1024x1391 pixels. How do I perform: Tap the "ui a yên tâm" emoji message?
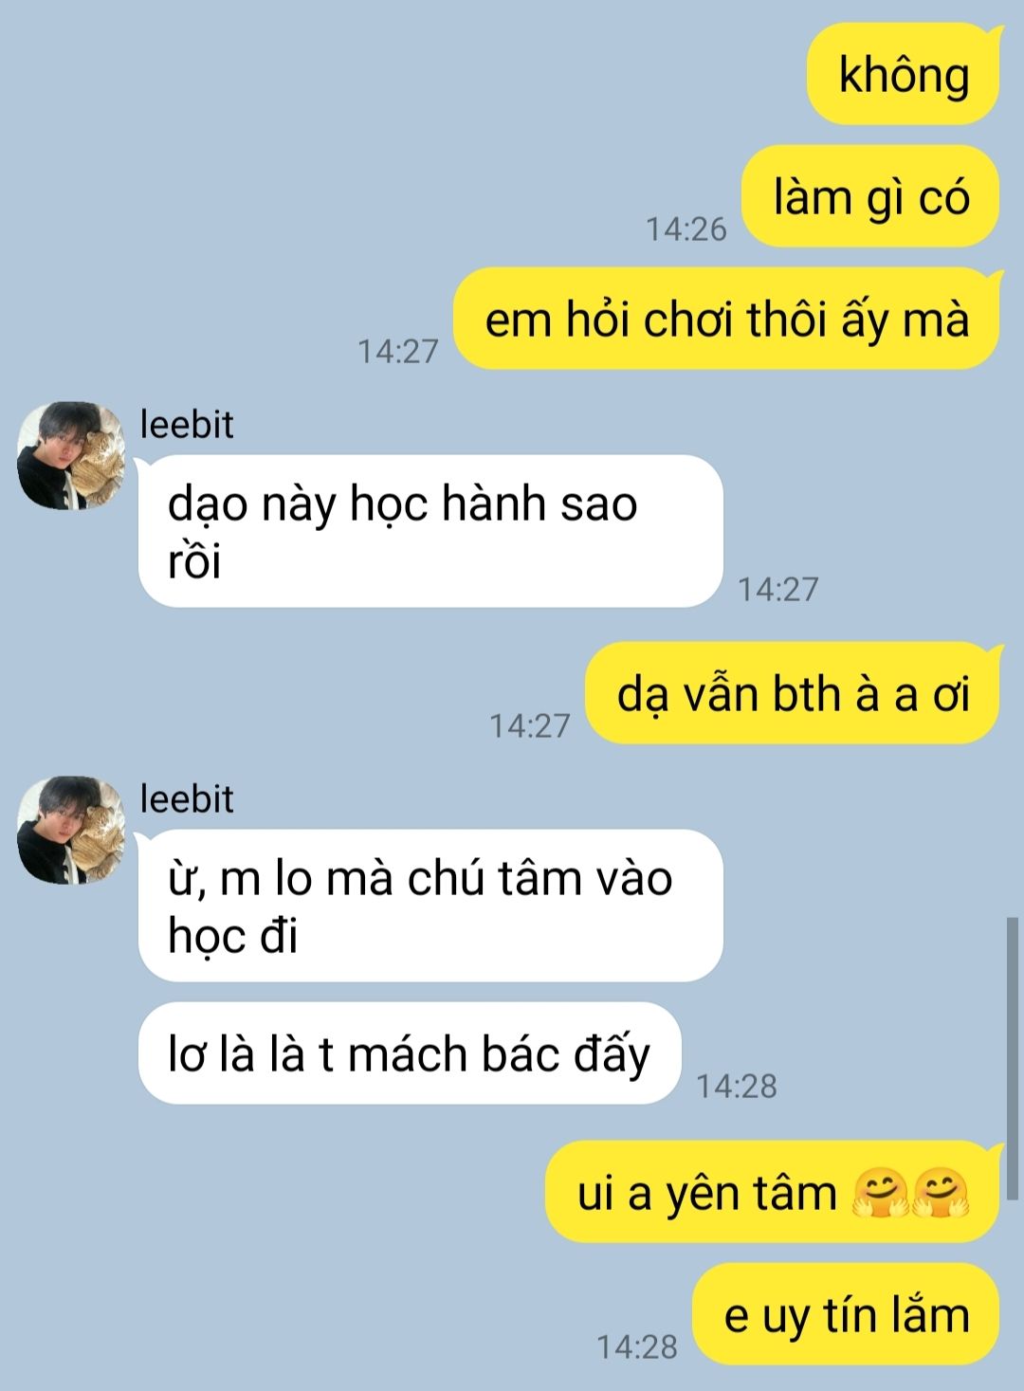click(x=774, y=1192)
